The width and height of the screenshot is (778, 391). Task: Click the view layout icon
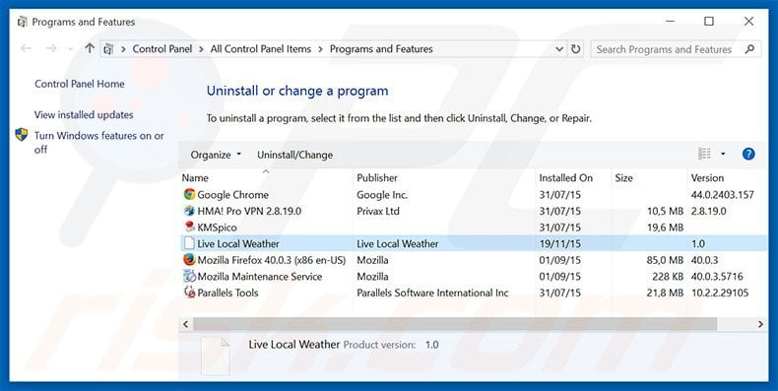pos(704,155)
